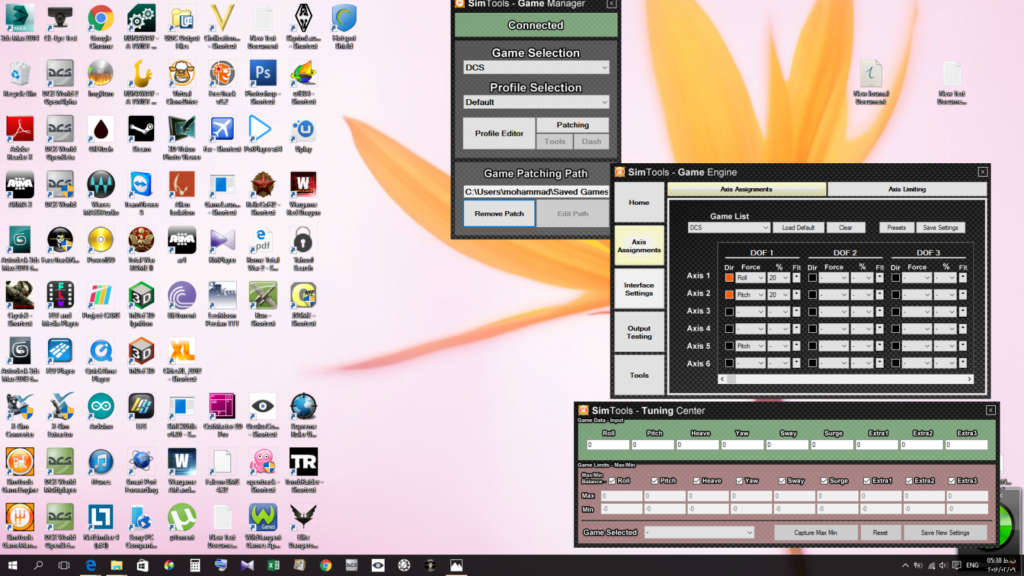The width and height of the screenshot is (1024, 576).
Task: Click Save Settings in Game Engine
Action: click(x=940, y=228)
